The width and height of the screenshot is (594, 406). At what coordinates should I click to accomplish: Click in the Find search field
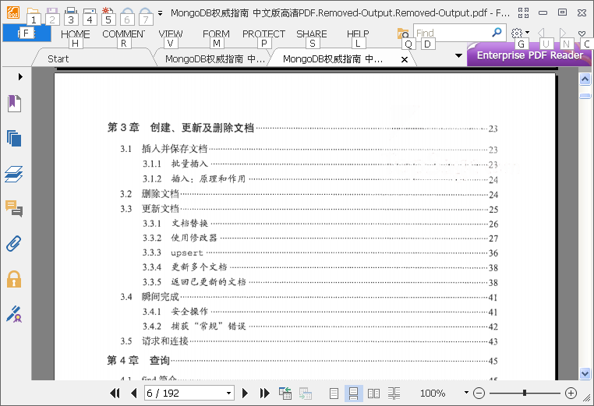coord(453,33)
